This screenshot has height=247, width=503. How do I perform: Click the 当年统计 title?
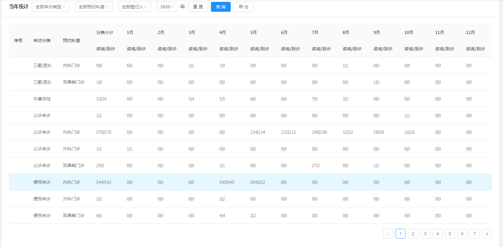pyautogui.click(x=19, y=6)
